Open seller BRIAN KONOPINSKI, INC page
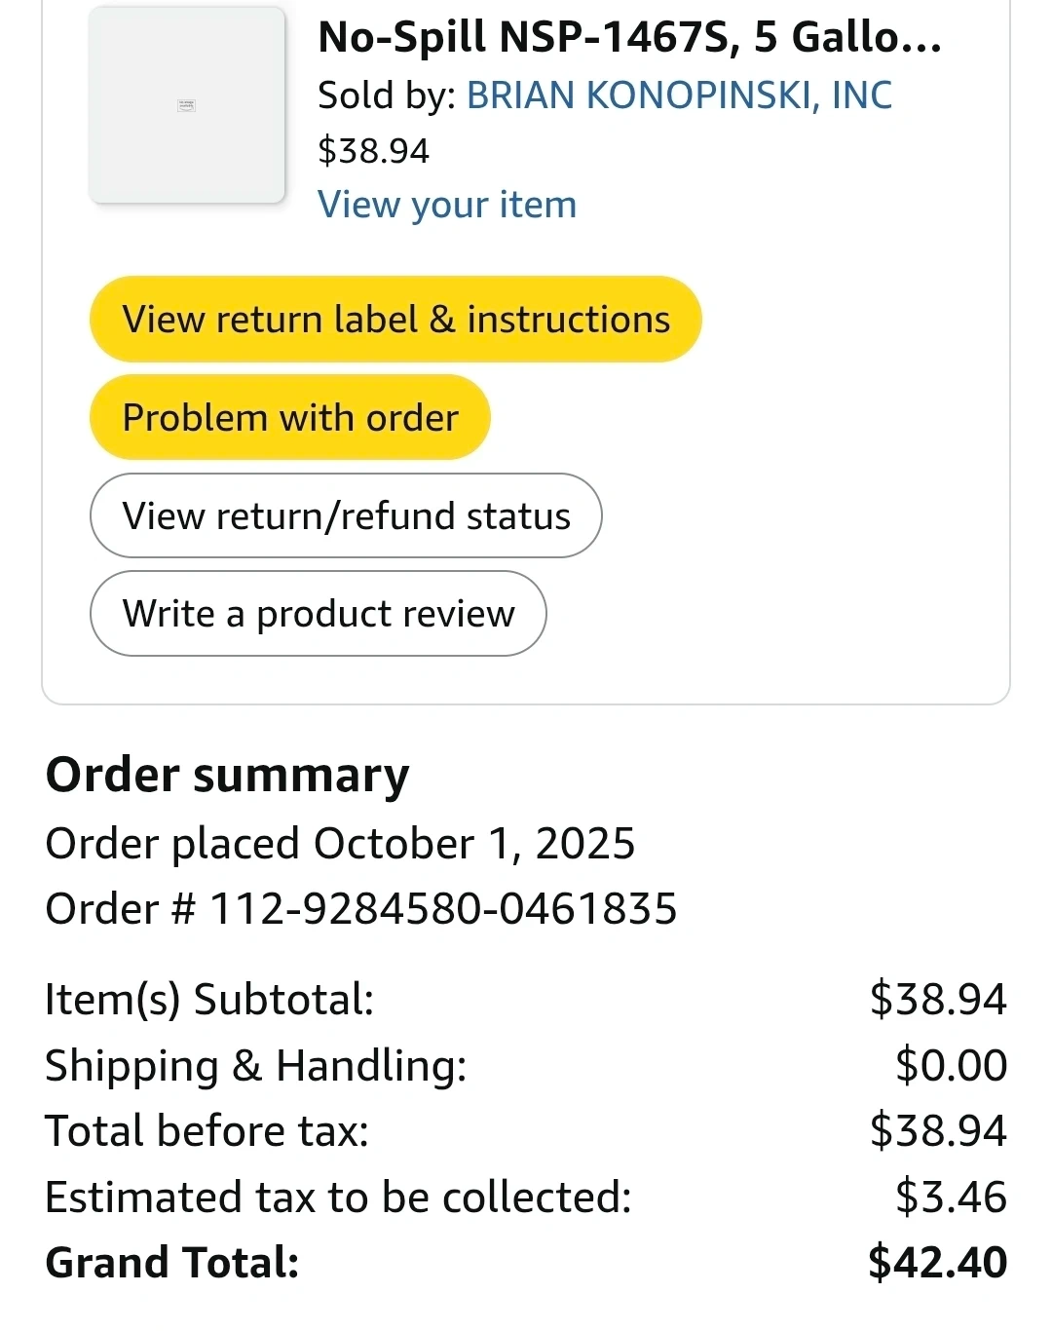Screen dimensions: 1052x1331 (679, 95)
